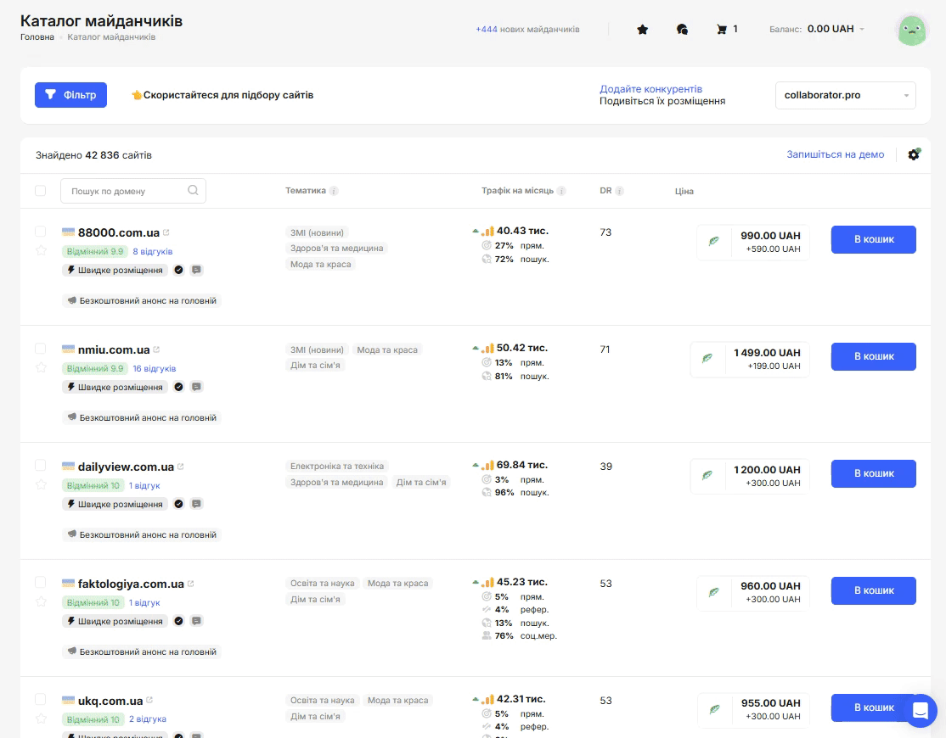Add nmiu.com.ua to favorites star
The width and height of the screenshot is (946, 738).
tap(41, 367)
